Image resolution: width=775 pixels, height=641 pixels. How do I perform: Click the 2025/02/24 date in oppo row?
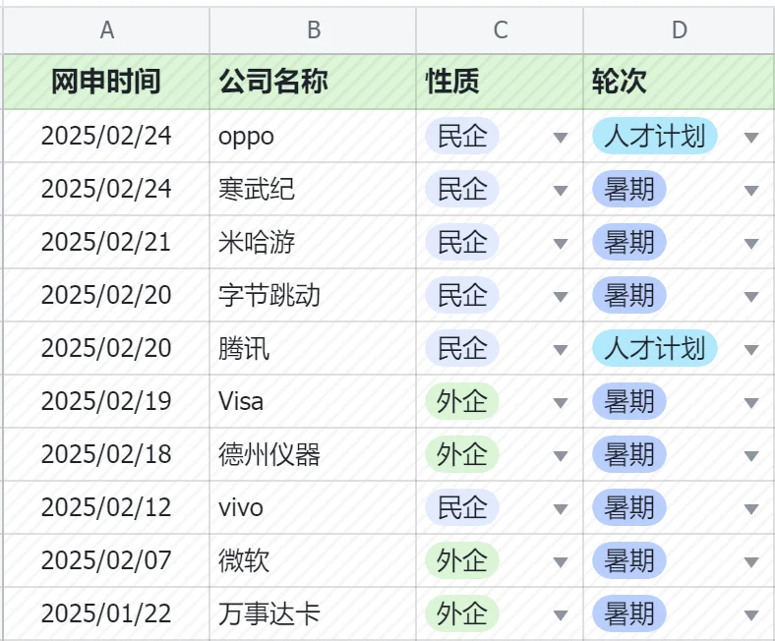coord(106,136)
